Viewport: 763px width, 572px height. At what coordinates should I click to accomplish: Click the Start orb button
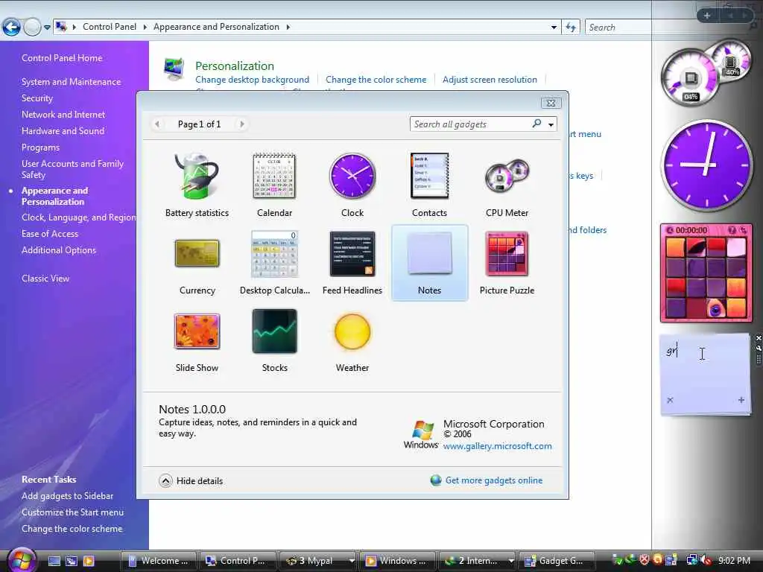21,560
